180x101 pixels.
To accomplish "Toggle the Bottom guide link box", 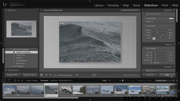I will click(x=151, y=60).
